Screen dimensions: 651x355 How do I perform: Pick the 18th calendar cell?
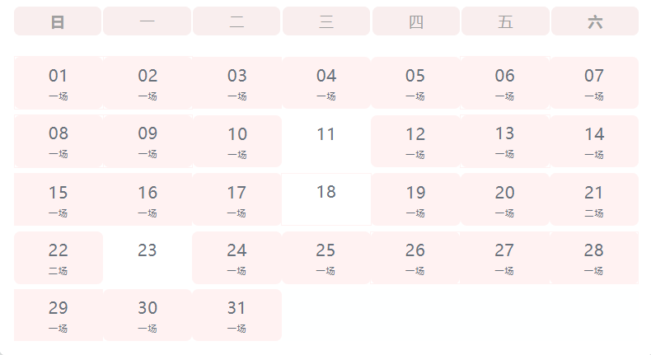[x=326, y=199]
